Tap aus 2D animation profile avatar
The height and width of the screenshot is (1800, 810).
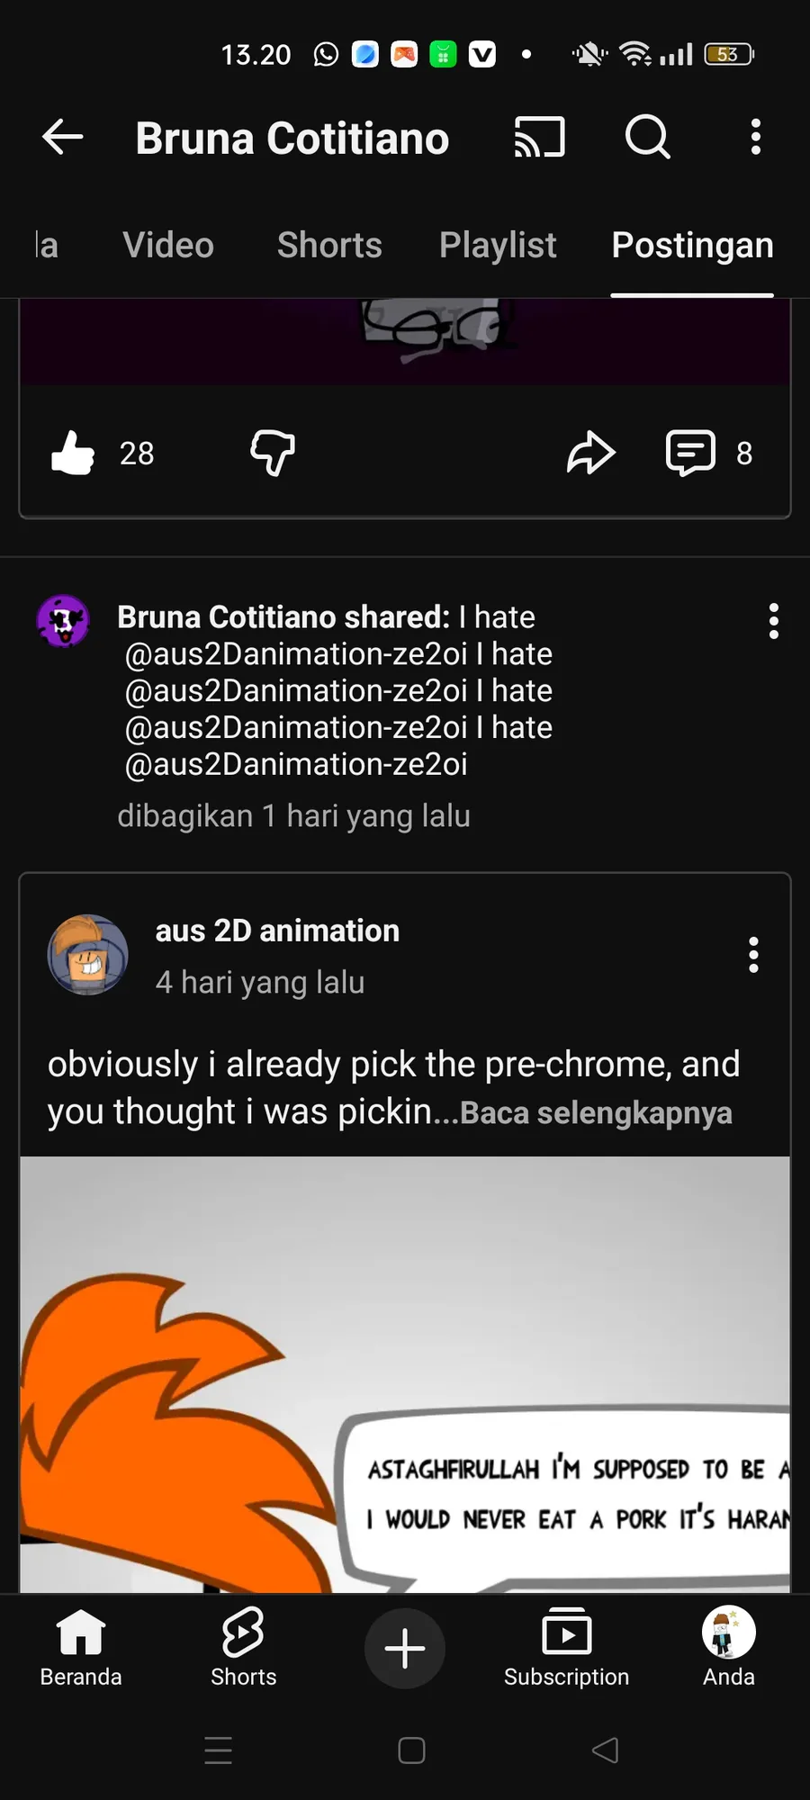point(87,955)
